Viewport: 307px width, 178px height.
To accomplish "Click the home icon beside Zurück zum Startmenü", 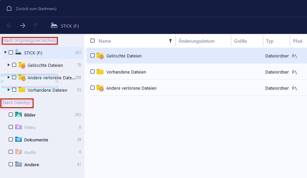I will 9,8.
